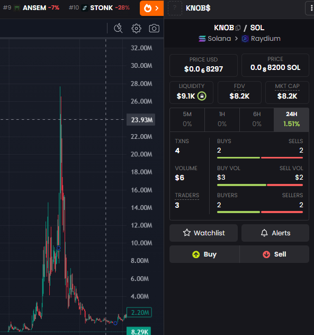Click the 10.00M price axis label
The image size is (314, 335).
[x=141, y=243]
